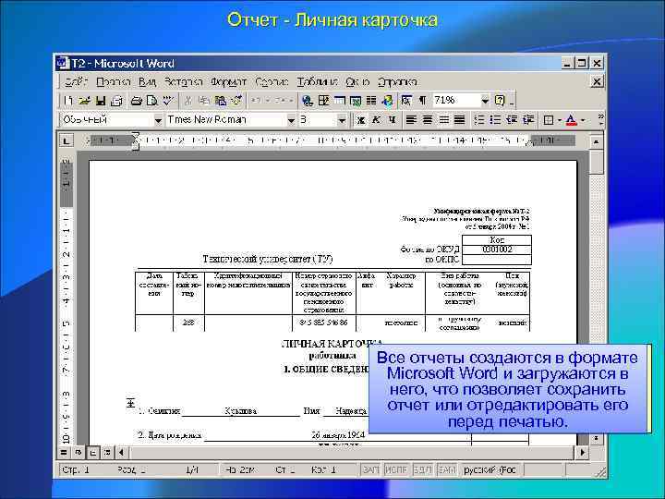Open the Tables and Borders toolbar

pyautogui.click(x=323, y=101)
